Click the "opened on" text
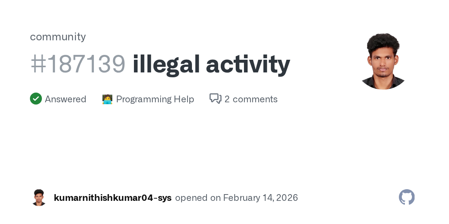Viewport: 449px width, 224px height. [x=198, y=198]
